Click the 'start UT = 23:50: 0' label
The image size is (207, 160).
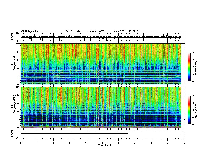pos(126,31)
